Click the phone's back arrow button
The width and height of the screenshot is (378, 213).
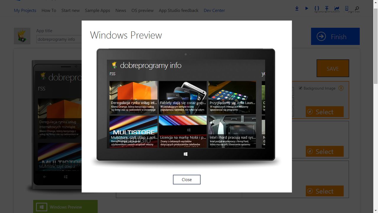click(45, 177)
